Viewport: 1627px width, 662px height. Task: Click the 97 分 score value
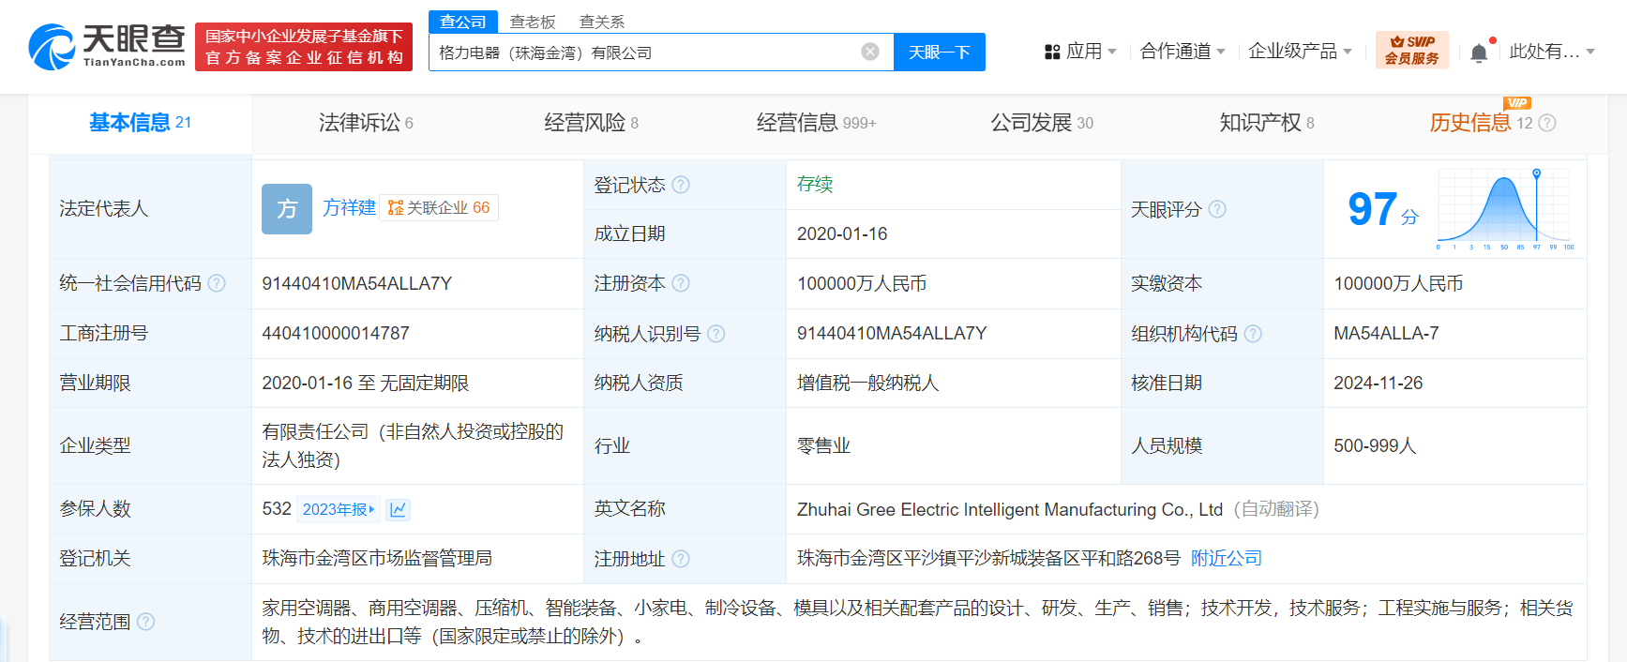click(x=1382, y=209)
